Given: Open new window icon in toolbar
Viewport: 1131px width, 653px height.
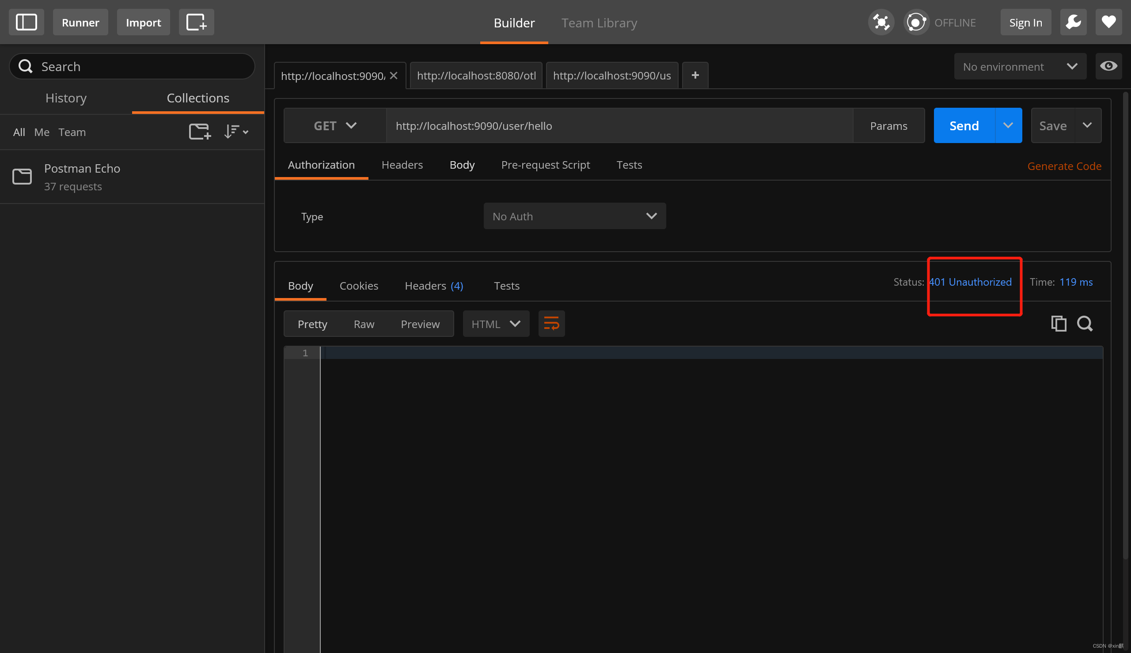Looking at the screenshot, I should click(196, 22).
